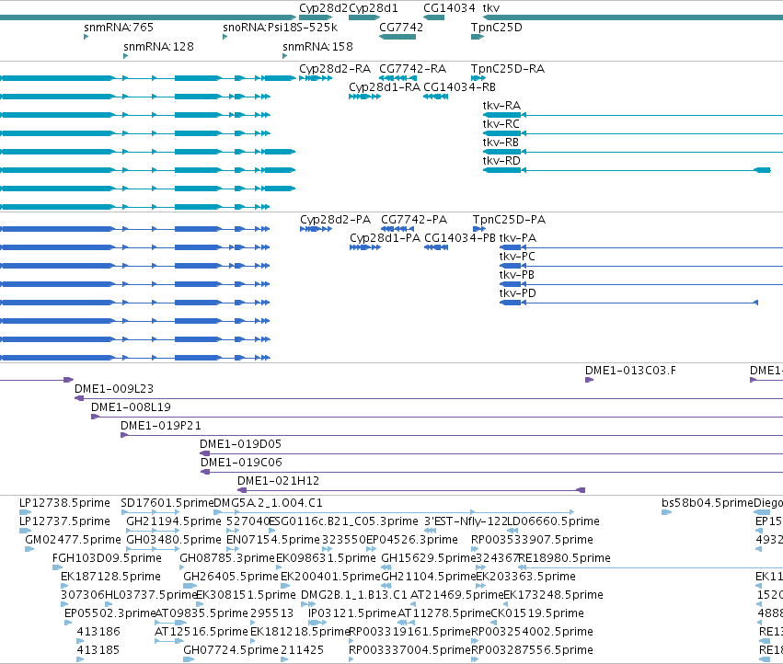This screenshot has width=783, height=664.
Task: Click EST GM02477.5prime
Action: [x=29, y=549]
